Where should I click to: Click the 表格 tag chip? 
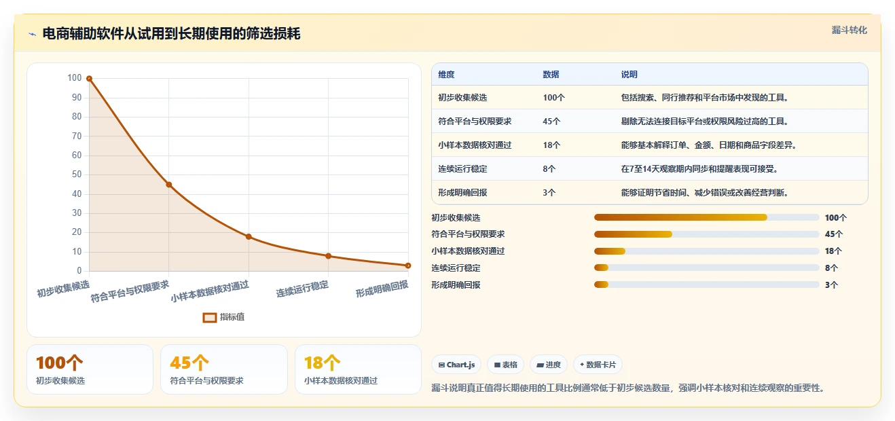point(506,365)
